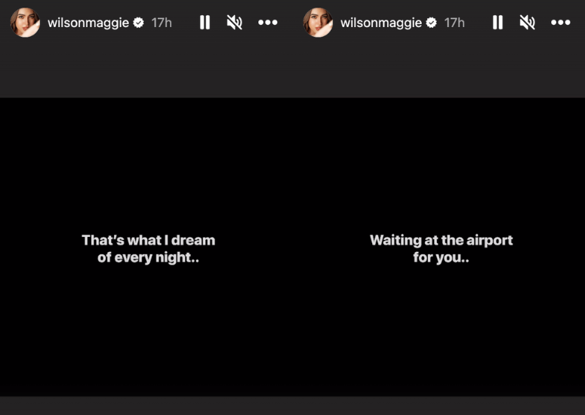The height and width of the screenshot is (415, 585).
Task: Click verified badge on right story
Action: 432,23
